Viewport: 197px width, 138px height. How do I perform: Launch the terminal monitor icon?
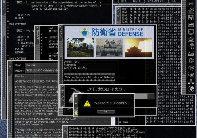pos(191,32)
